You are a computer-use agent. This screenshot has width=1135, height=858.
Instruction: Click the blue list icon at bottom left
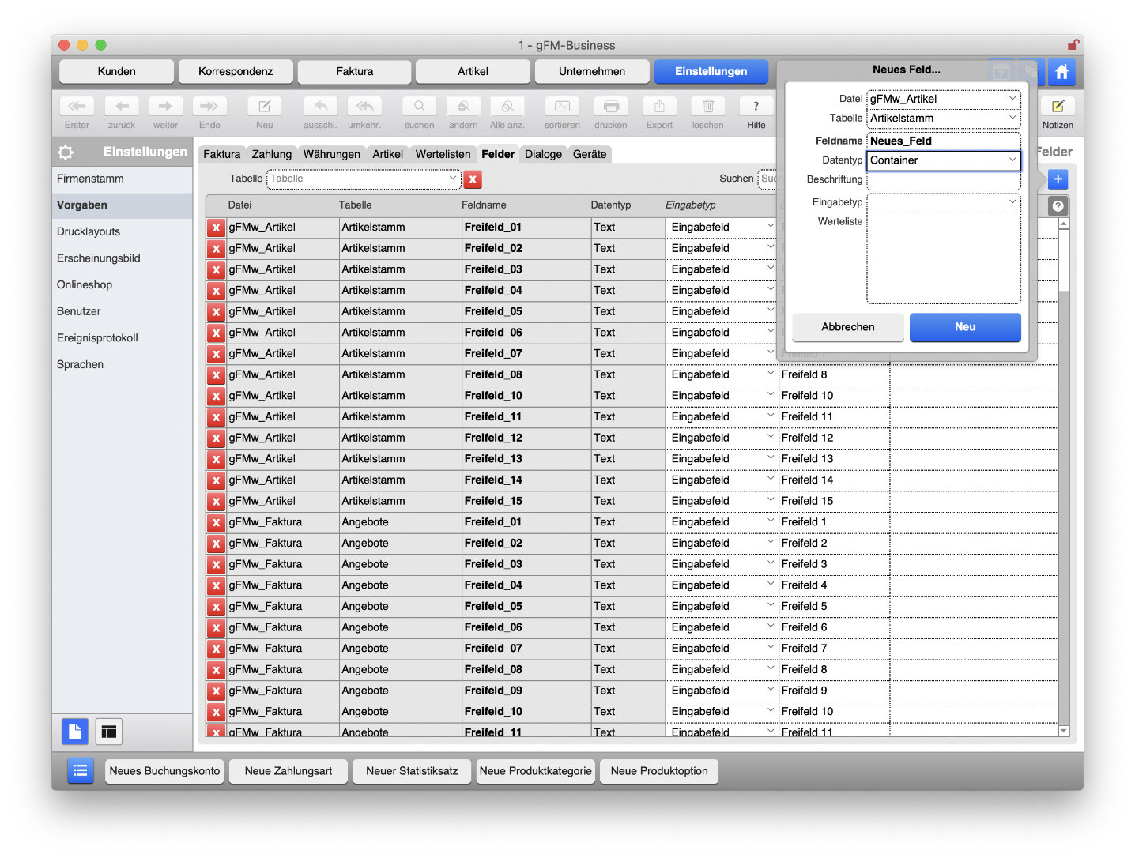coord(80,770)
